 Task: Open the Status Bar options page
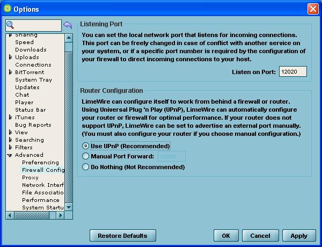[x=31, y=110]
